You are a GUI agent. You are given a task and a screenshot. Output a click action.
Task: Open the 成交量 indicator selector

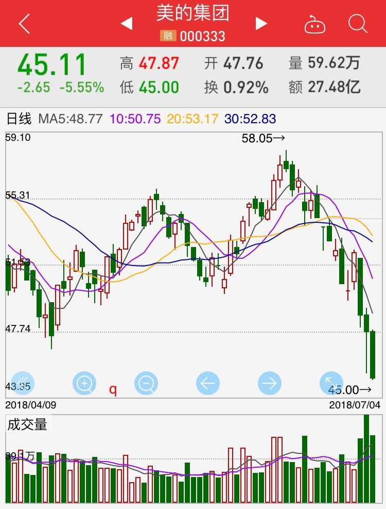pyautogui.click(x=27, y=424)
